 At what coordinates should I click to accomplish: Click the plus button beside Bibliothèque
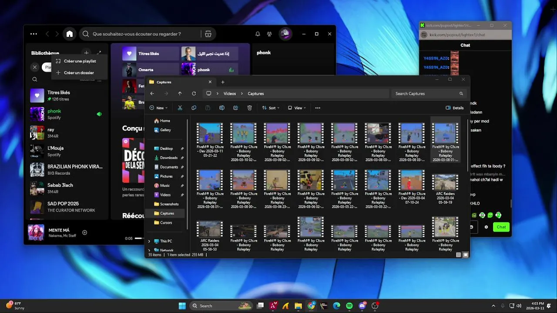[x=86, y=53]
